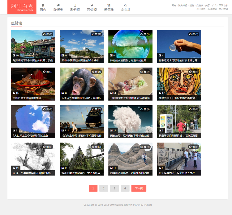The height and width of the screenshot is (215, 232).
Task: Open the 读者排行 header link
Action: pyautogui.click(x=183, y=6)
